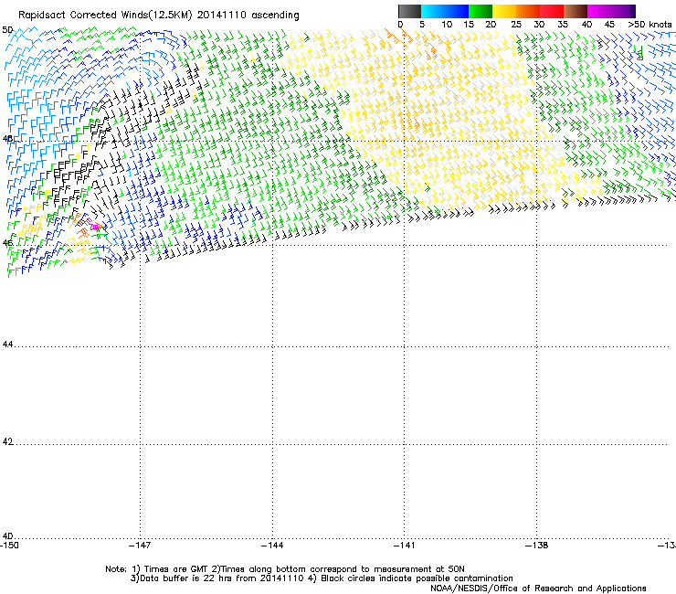Click the cyan 5-10 knots legend swatch
Screen dimensions: 676x594
(433, 11)
